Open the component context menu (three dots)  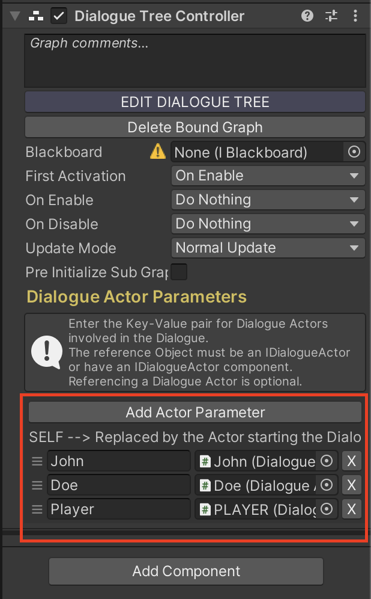coord(355,16)
